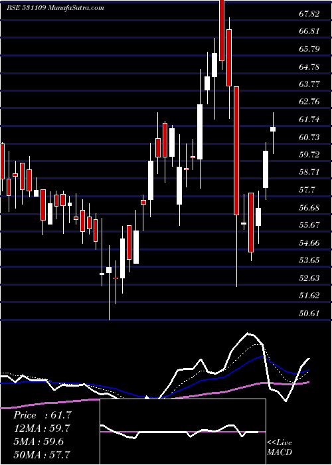Image resolution: width=332 pixels, height=465 pixels.
Task: Click the 50.61 price axis label
Action: pos(309,314)
